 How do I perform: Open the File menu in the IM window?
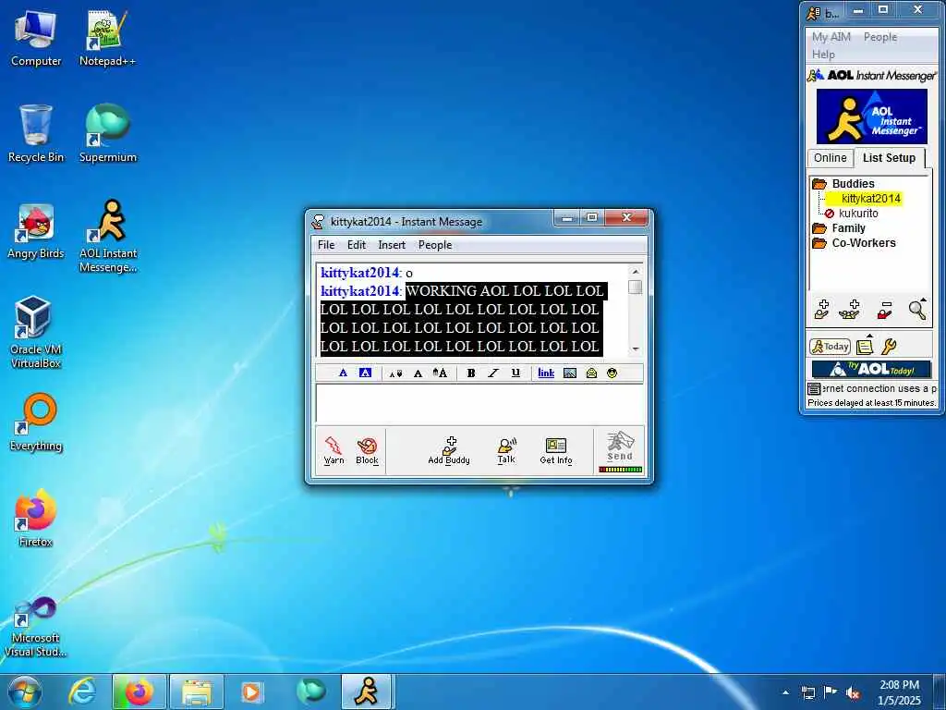tap(326, 245)
